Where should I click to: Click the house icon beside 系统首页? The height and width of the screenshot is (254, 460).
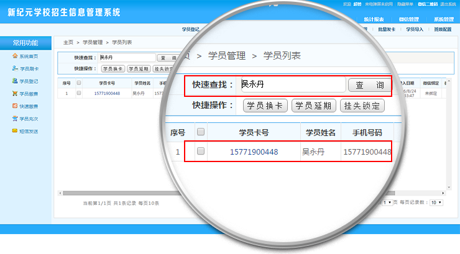pyautogui.click(x=15, y=56)
